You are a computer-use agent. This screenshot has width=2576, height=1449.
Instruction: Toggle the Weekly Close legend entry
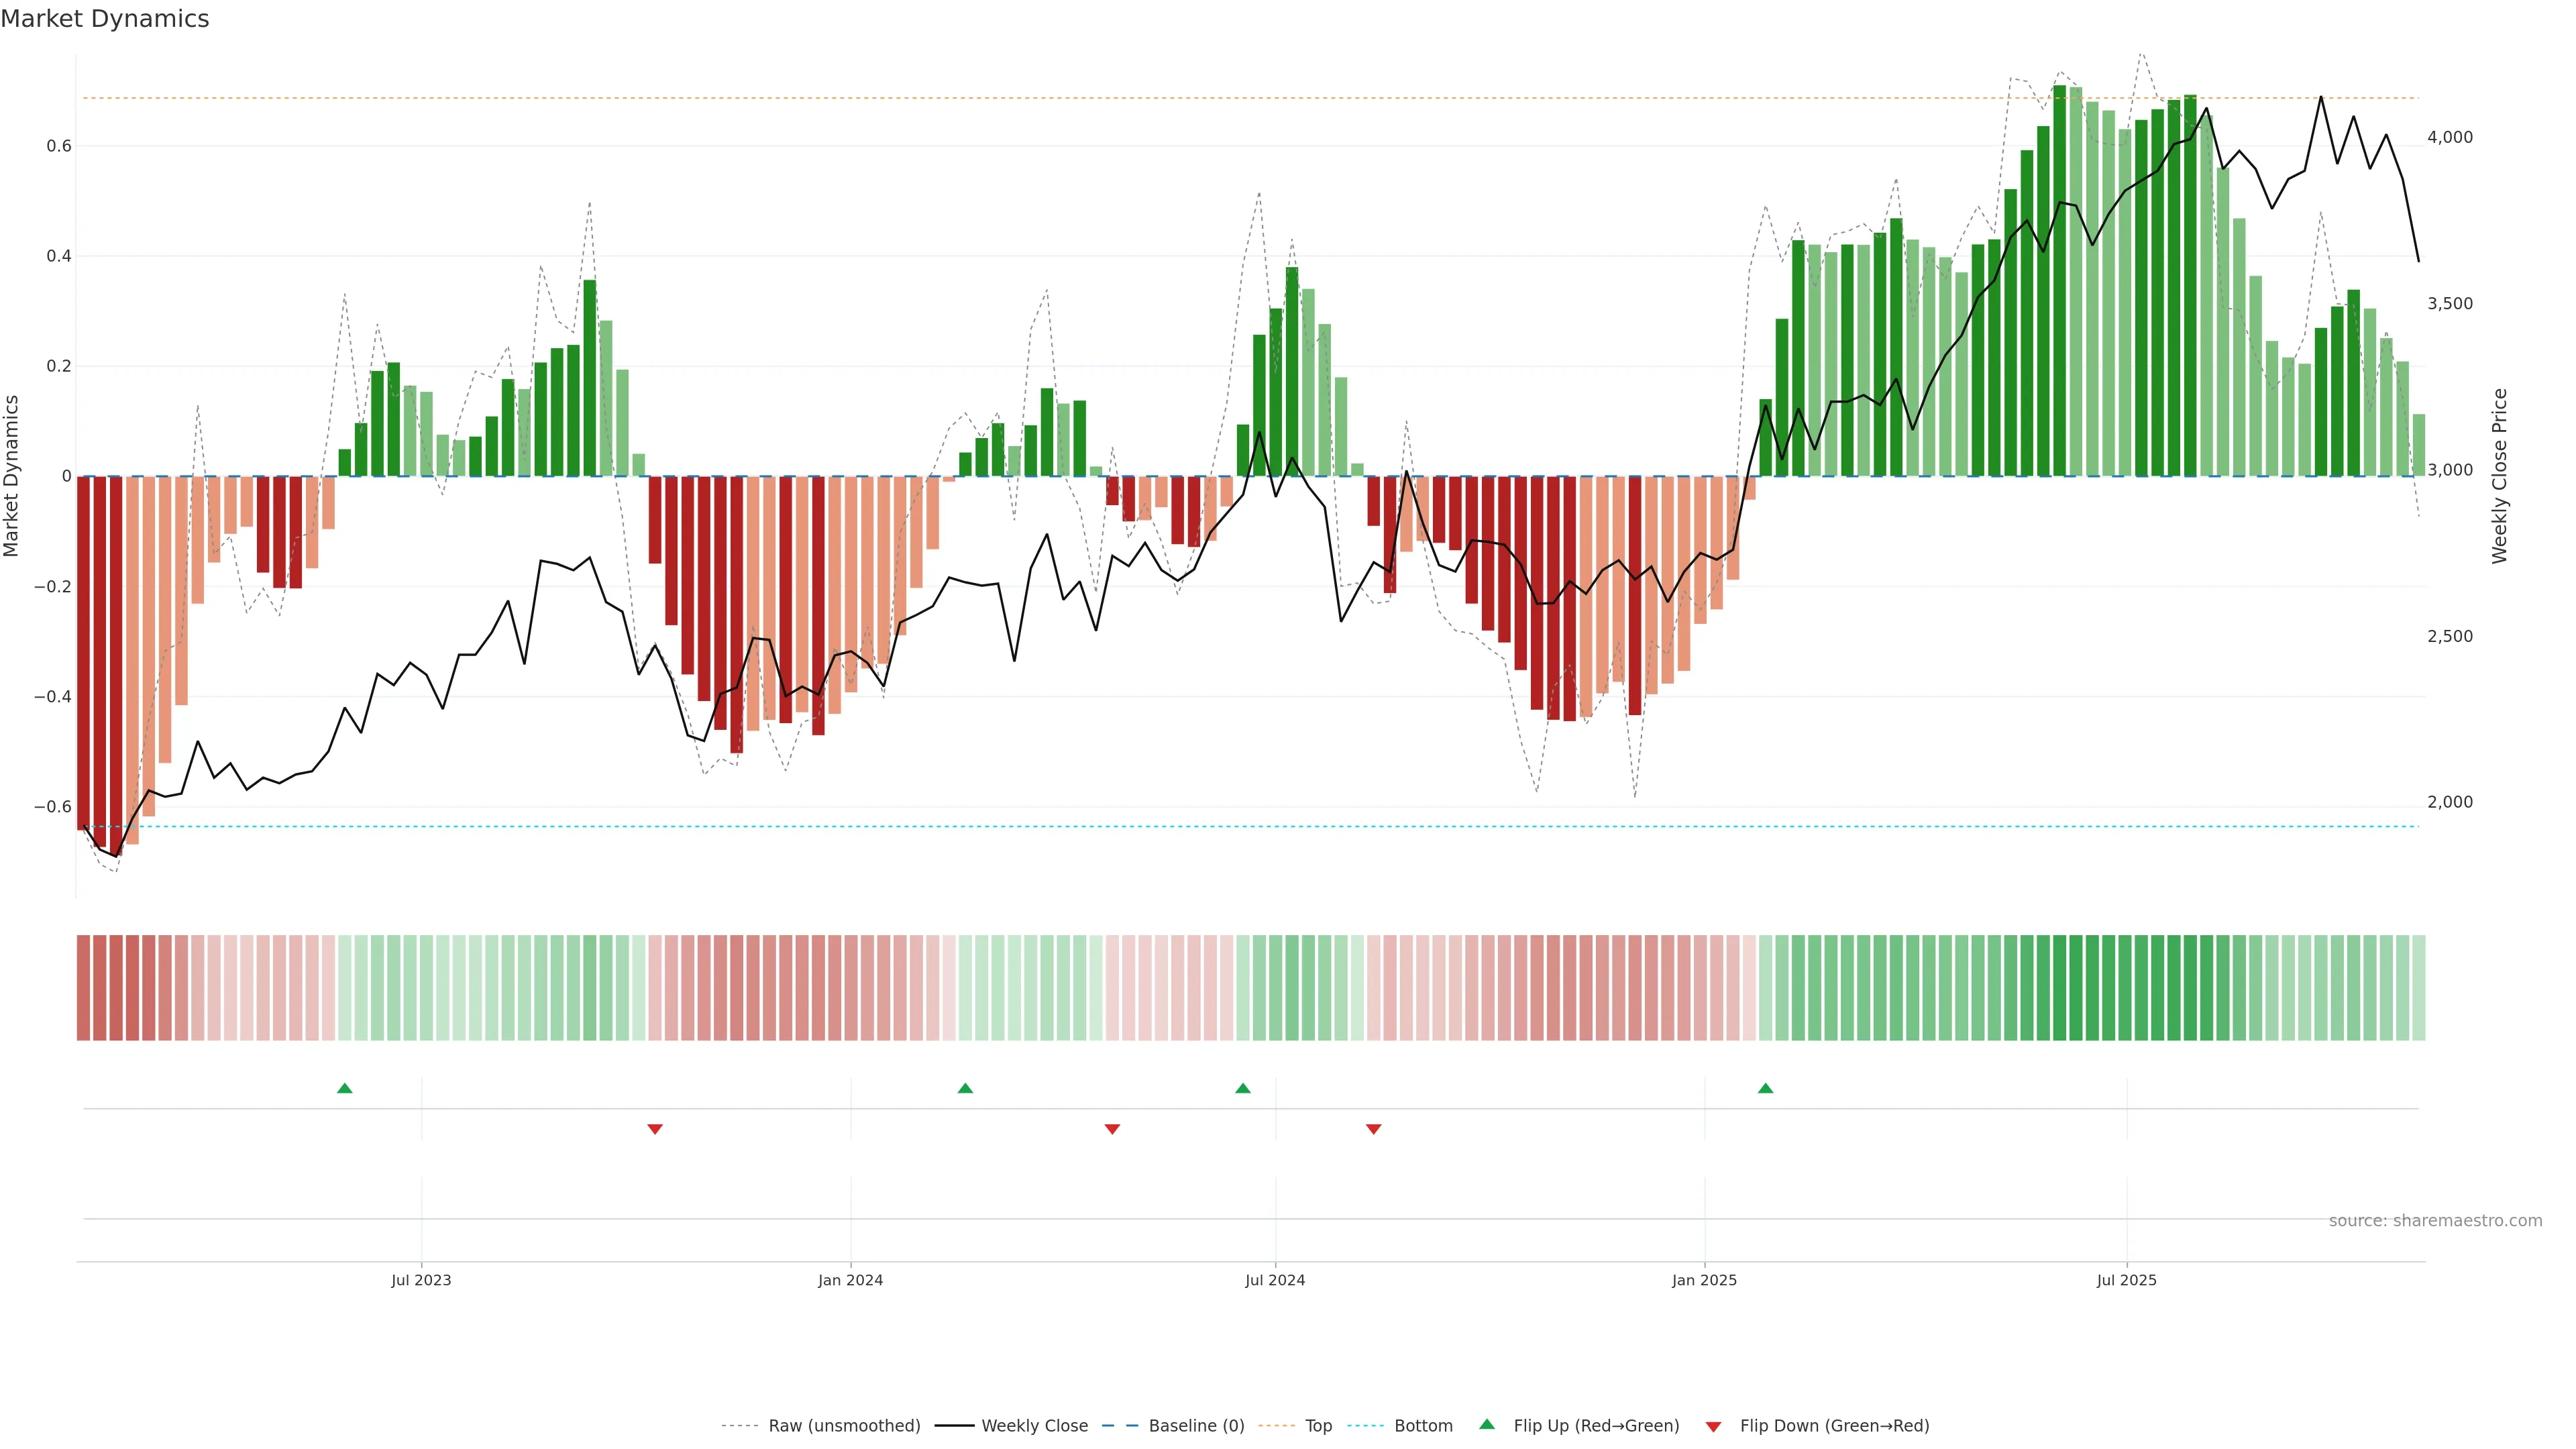click(1034, 1426)
